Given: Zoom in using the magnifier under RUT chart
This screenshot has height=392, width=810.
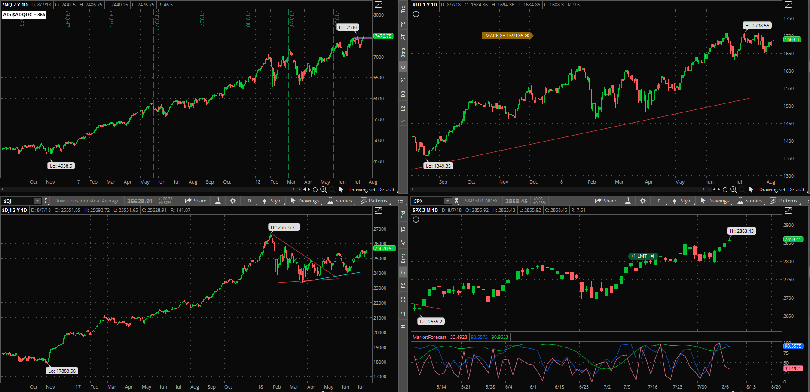Looking at the screenshot, I should pyautogui.click(x=734, y=190).
